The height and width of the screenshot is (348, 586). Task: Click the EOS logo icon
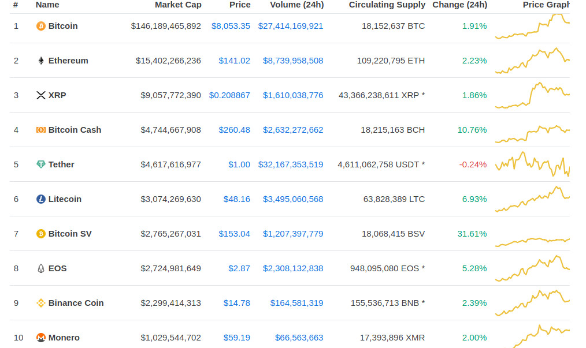(40, 268)
